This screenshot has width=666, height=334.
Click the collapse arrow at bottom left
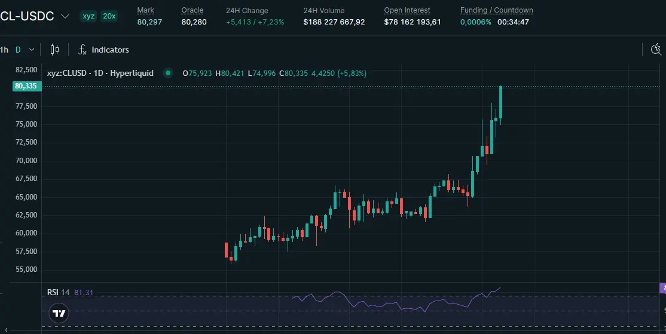(6, 330)
